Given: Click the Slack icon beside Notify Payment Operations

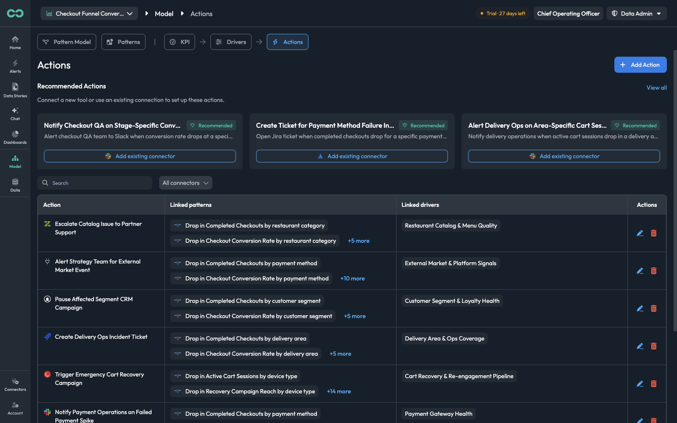Looking at the screenshot, I should [x=47, y=412].
